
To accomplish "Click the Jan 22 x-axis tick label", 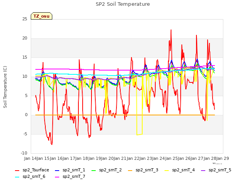I will tap(133, 158).
